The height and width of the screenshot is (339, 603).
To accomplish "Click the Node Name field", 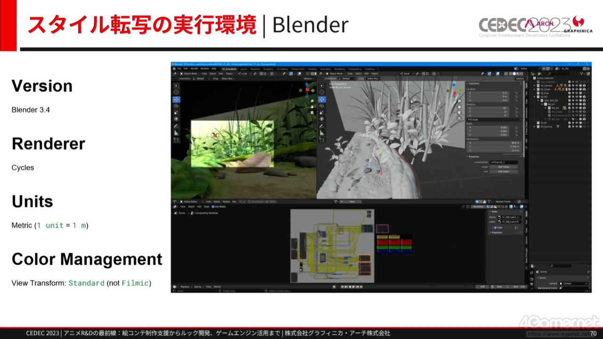I will pos(510,217).
